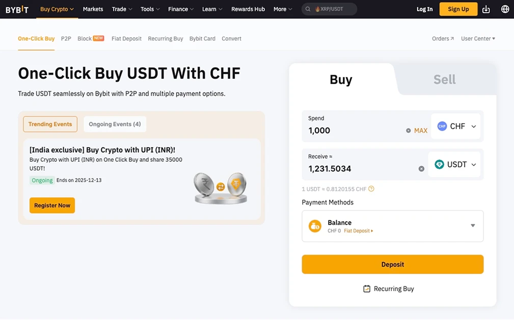Switch to the Sell tab

tap(444, 79)
